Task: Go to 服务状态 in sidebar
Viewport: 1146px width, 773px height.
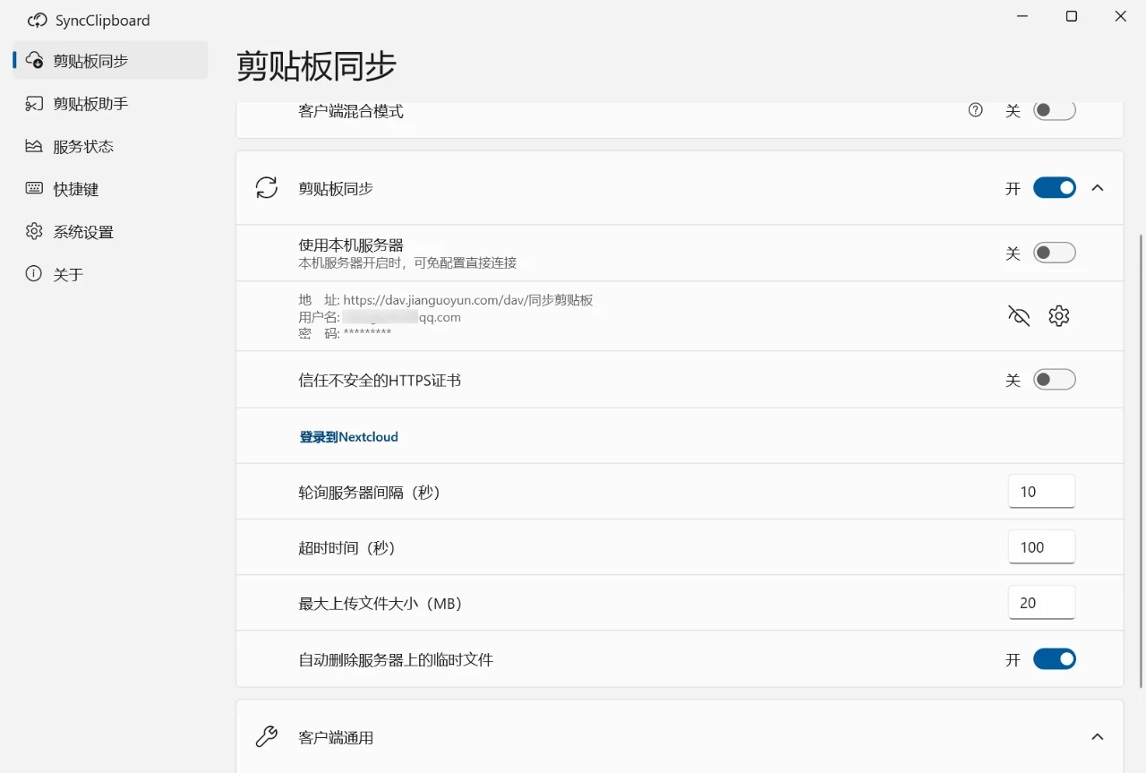Action: click(110, 146)
